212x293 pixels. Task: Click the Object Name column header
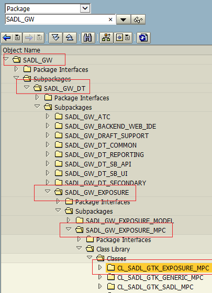tap(21, 50)
